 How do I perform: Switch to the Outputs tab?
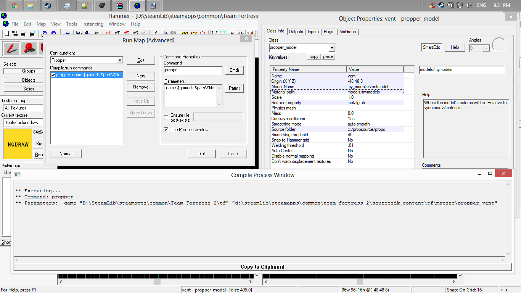click(296, 32)
